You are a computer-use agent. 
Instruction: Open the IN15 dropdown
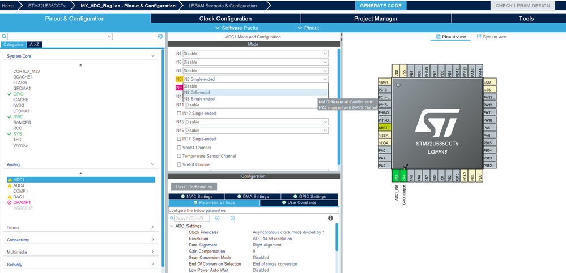coord(257,122)
